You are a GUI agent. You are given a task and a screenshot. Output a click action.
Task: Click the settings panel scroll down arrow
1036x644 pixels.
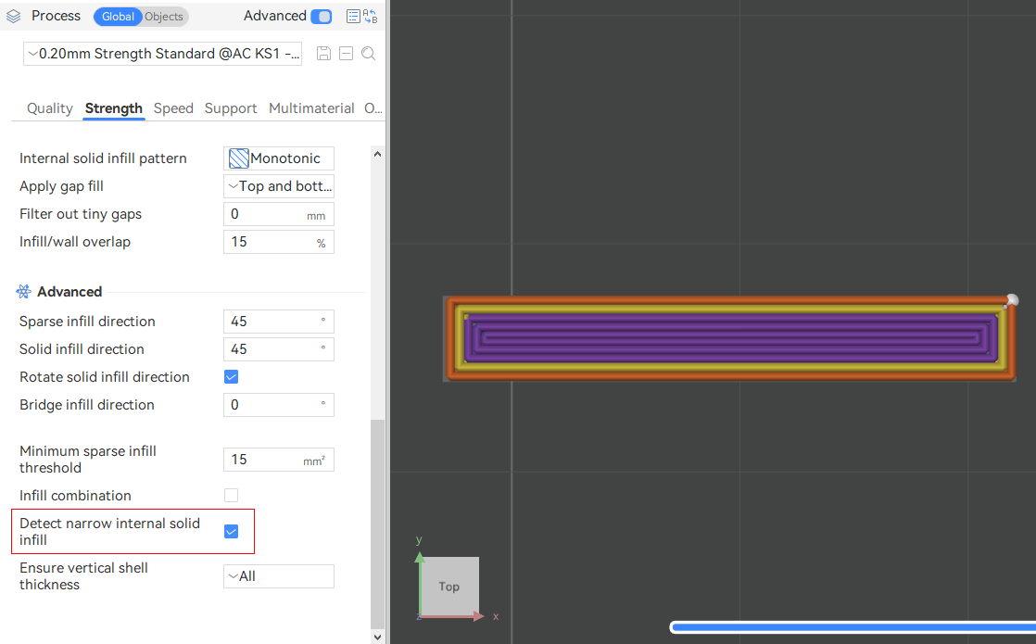[x=377, y=637]
